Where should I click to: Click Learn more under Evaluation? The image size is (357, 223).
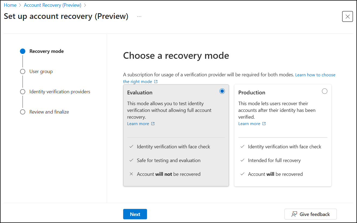pyautogui.click(x=138, y=124)
